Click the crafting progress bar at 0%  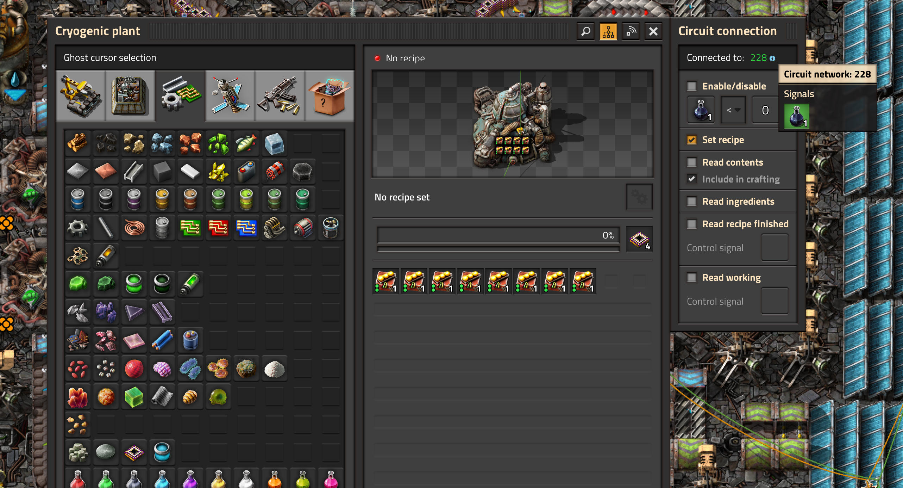click(498, 235)
